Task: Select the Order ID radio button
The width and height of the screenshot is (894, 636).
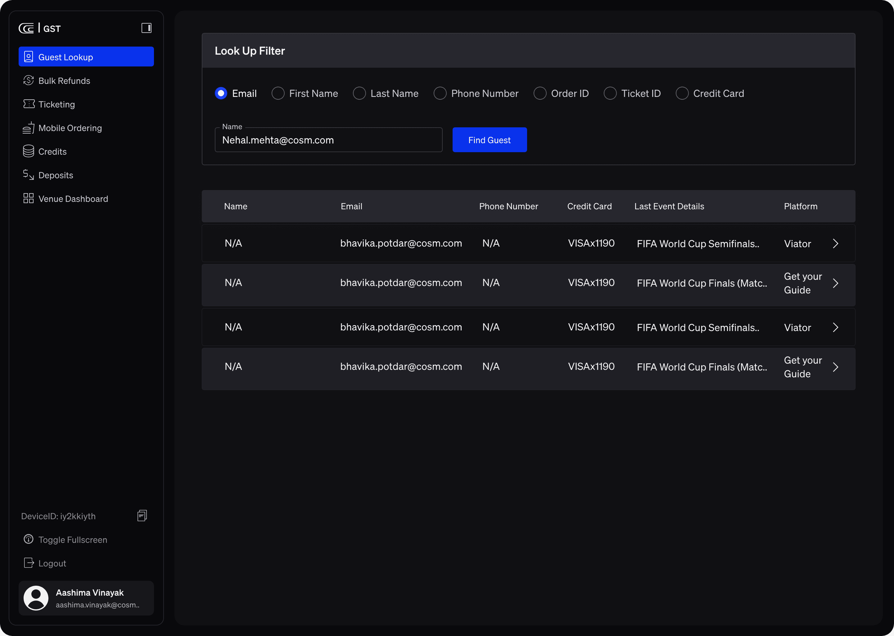Action: pos(540,93)
